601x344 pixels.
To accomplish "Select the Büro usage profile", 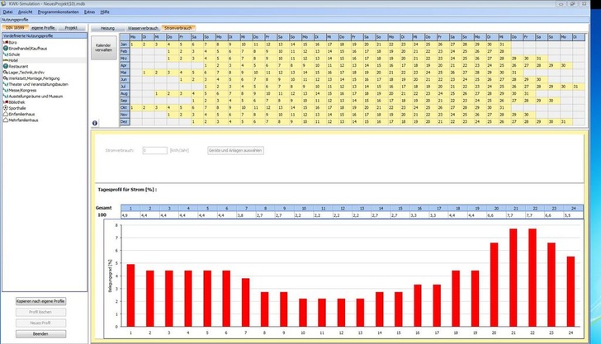I will coord(13,43).
